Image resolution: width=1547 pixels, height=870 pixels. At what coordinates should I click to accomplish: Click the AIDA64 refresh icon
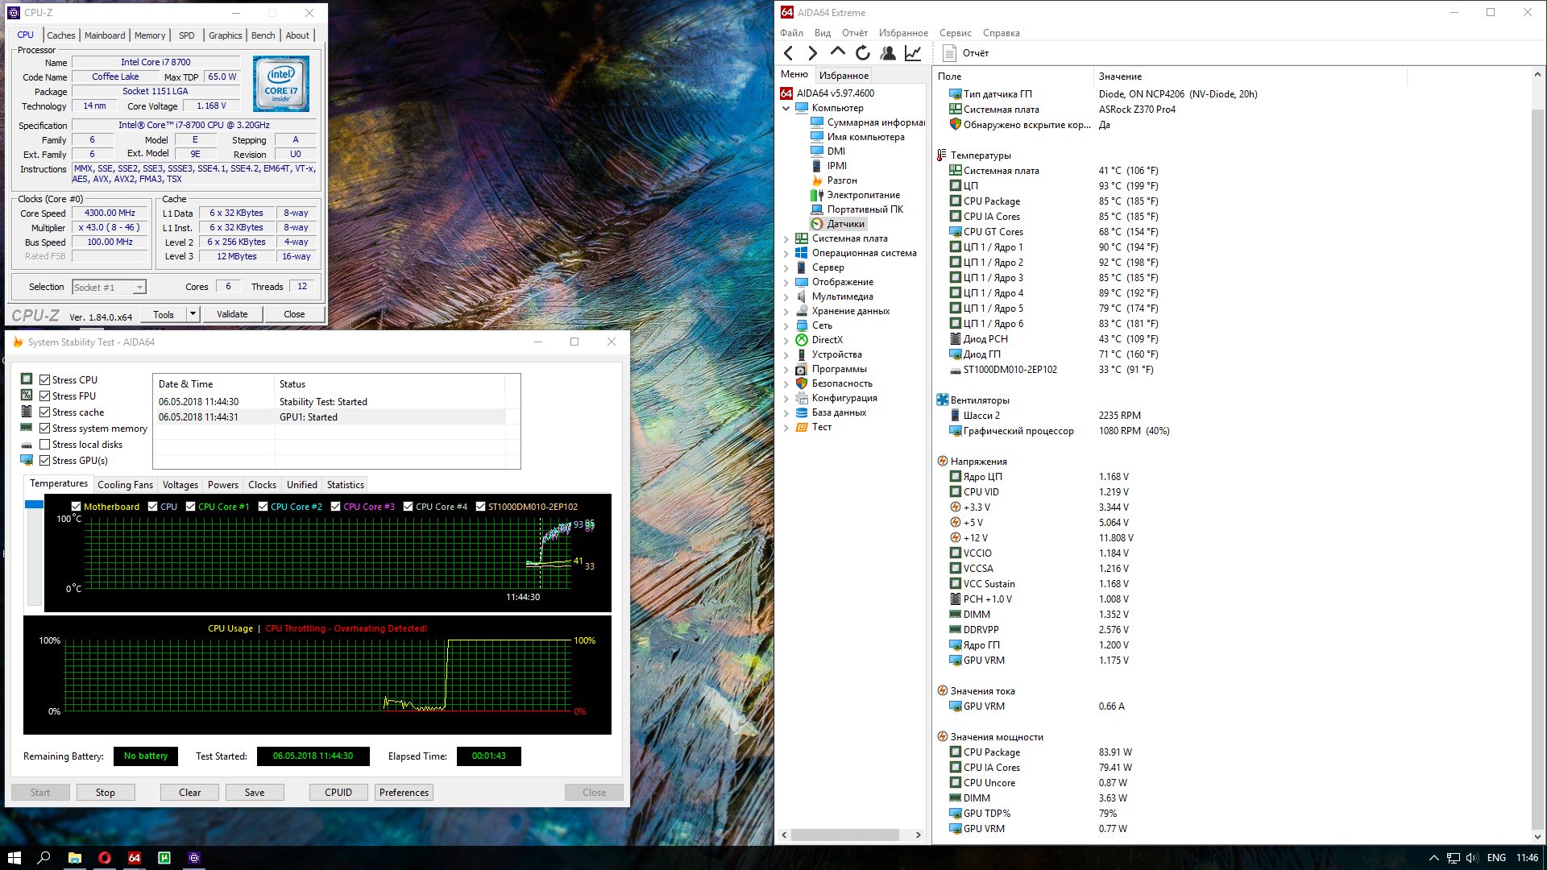click(x=862, y=53)
